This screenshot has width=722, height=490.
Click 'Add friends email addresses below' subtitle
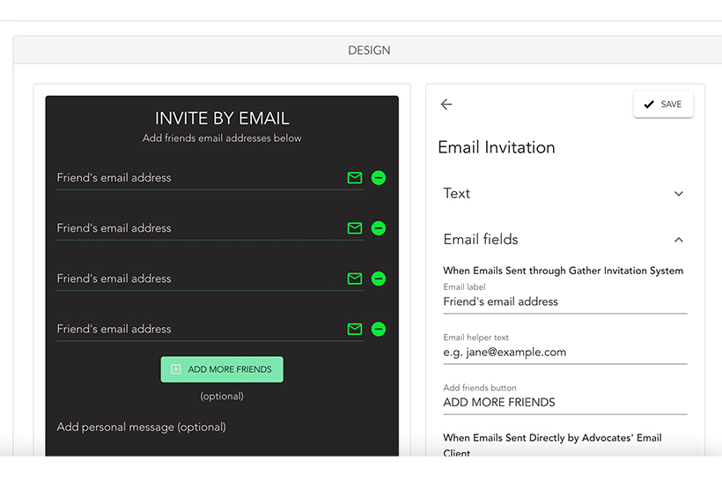(x=222, y=138)
